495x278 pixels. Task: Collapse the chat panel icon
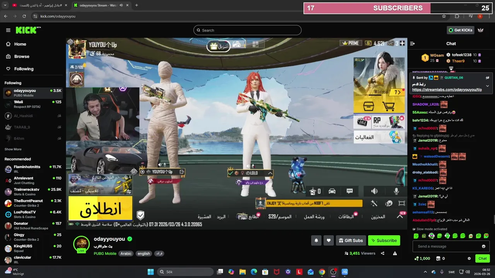coord(413,44)
